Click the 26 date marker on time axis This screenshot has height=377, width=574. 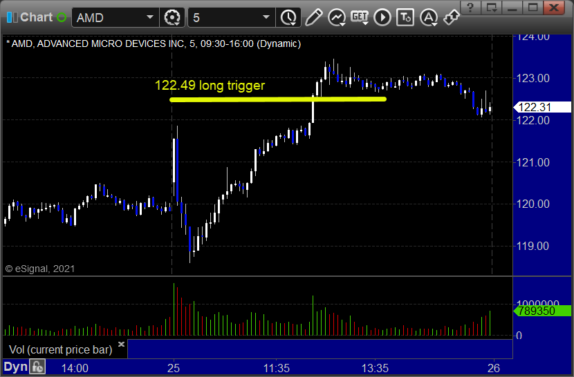click(494, 368)
